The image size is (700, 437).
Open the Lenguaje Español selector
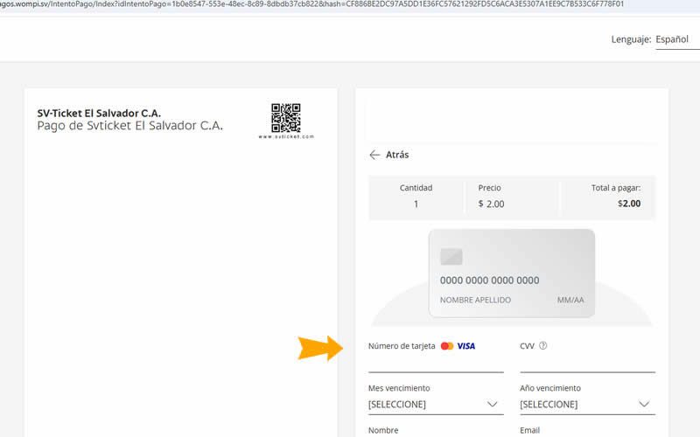point(676,40)
